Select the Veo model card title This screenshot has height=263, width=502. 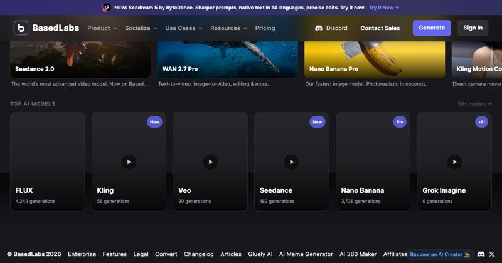pos(184,190)
